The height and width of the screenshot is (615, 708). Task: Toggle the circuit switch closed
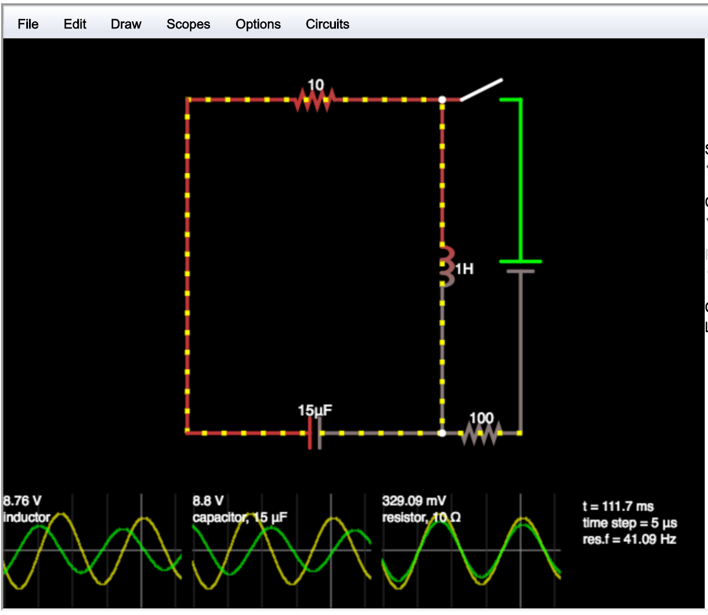coord(482,90)
